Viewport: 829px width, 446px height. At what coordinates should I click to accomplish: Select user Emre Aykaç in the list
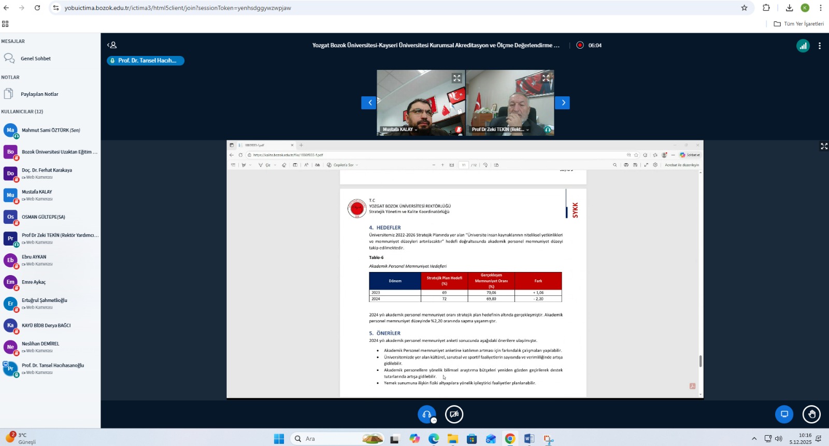pos(34,282)
